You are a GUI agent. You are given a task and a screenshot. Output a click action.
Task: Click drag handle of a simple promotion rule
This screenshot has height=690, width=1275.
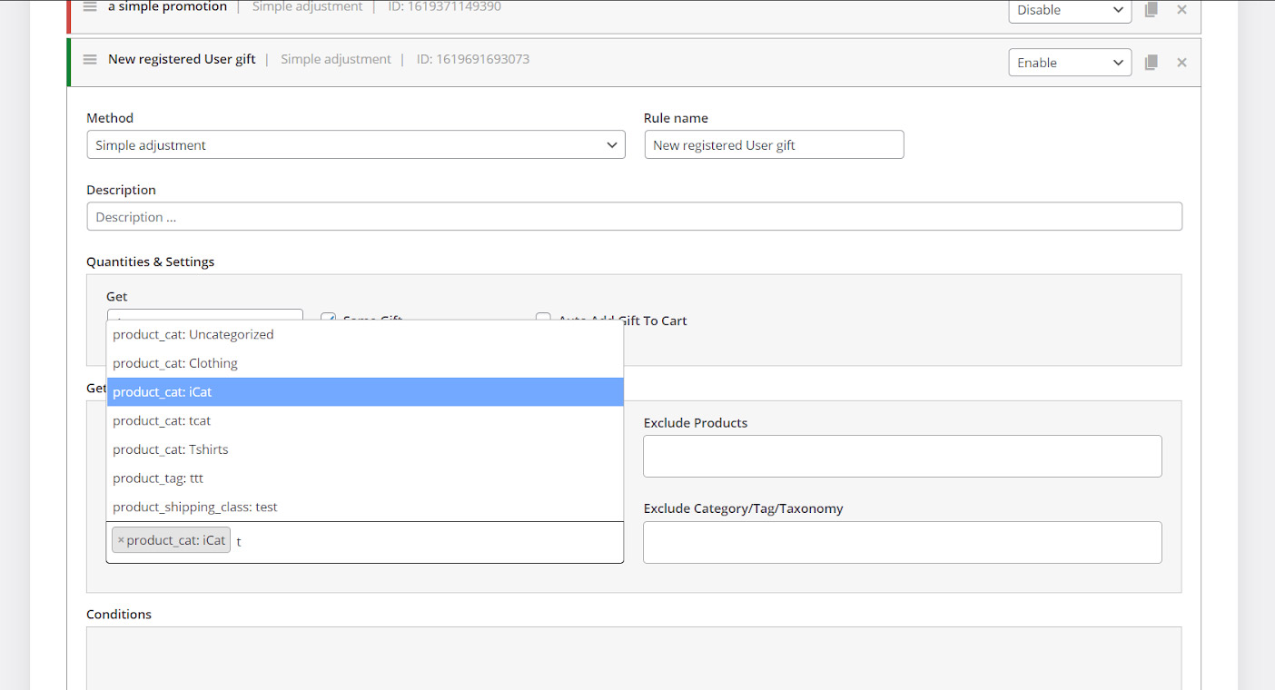click(x=90, y=7)
